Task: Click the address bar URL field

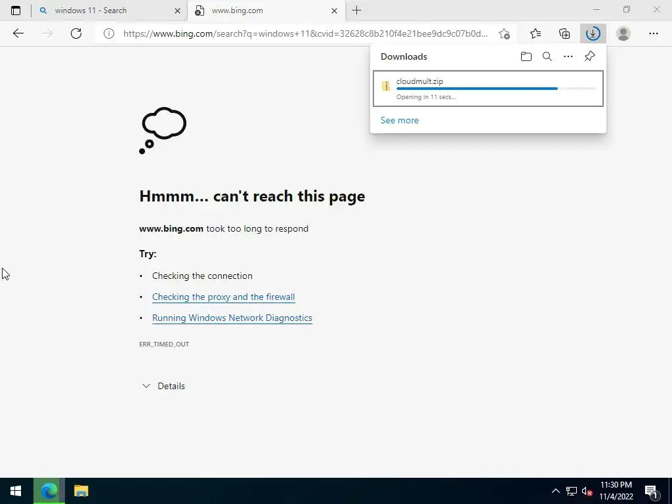Action: [305, 33]
